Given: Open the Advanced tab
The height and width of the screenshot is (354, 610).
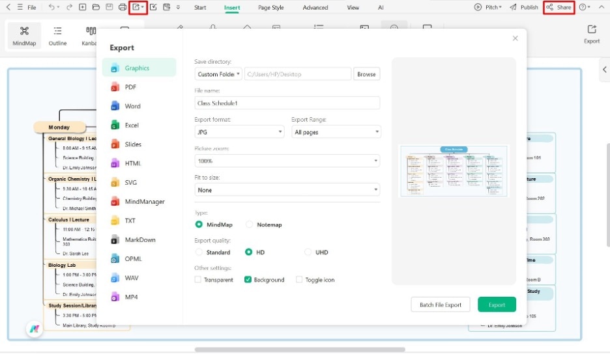Looking at the screenshot, I should click(x=315, y=7).
